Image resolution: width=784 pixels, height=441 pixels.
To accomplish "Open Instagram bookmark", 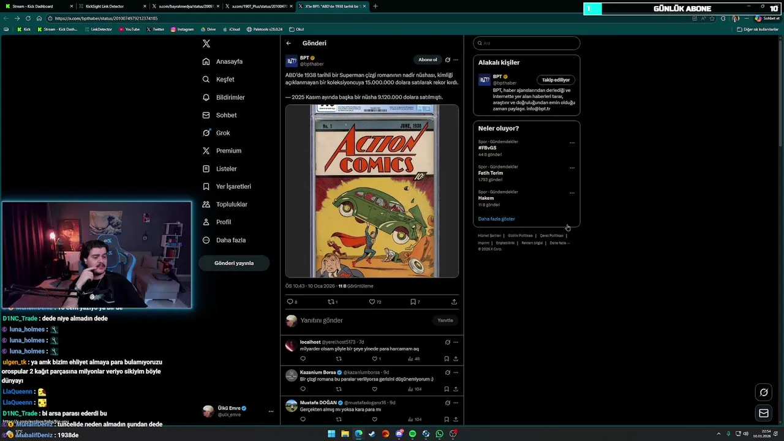I will (x=182, y=29).
